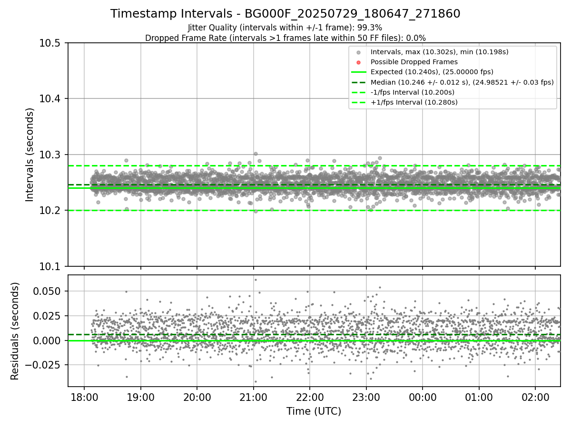Click the 19:00 time tick label
Image resolution: width=571 pixels, height=428 pixels.
tap(140, 397)
